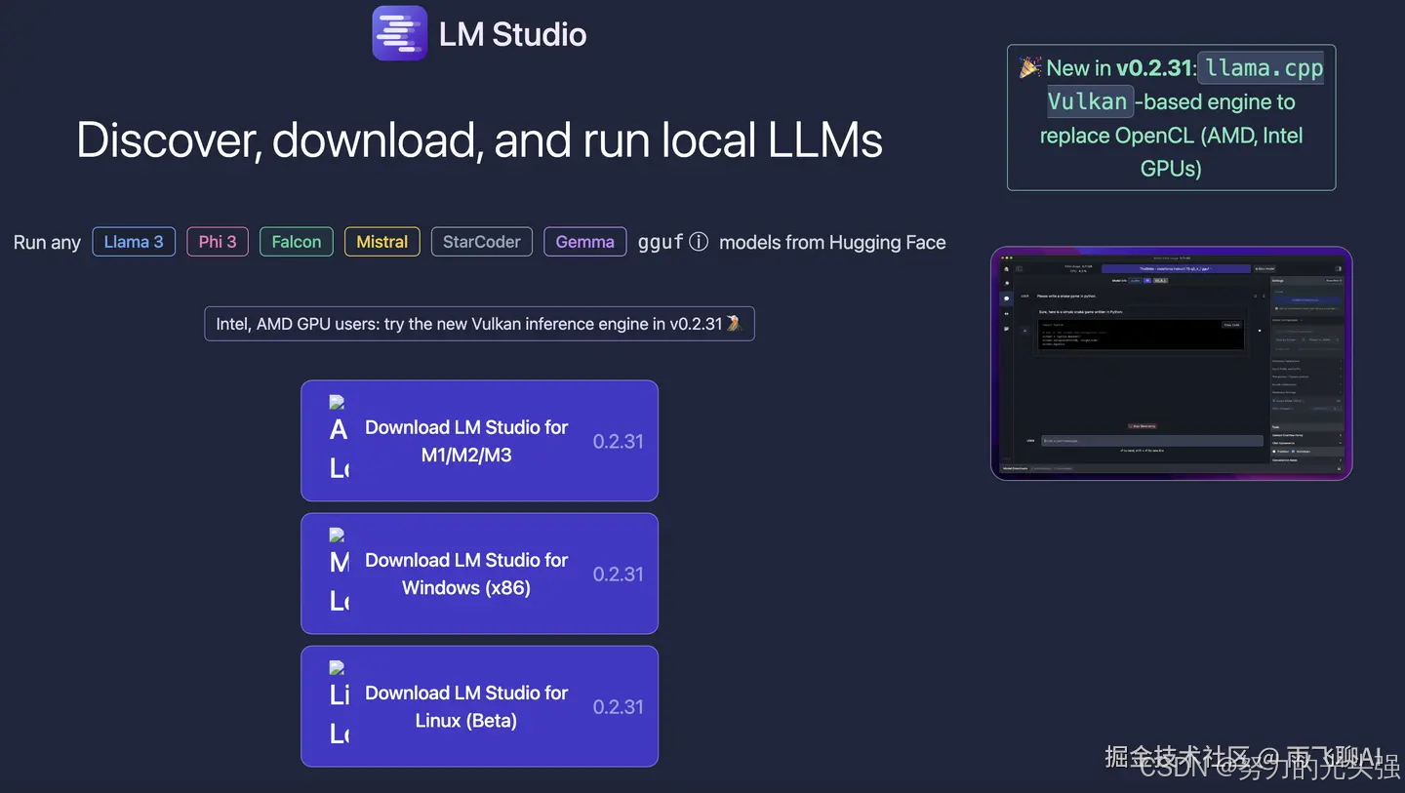Click the 'Vulkan' code text in announcement
The height and width of the screenshot is (793, 1405).
(1088, 100)
